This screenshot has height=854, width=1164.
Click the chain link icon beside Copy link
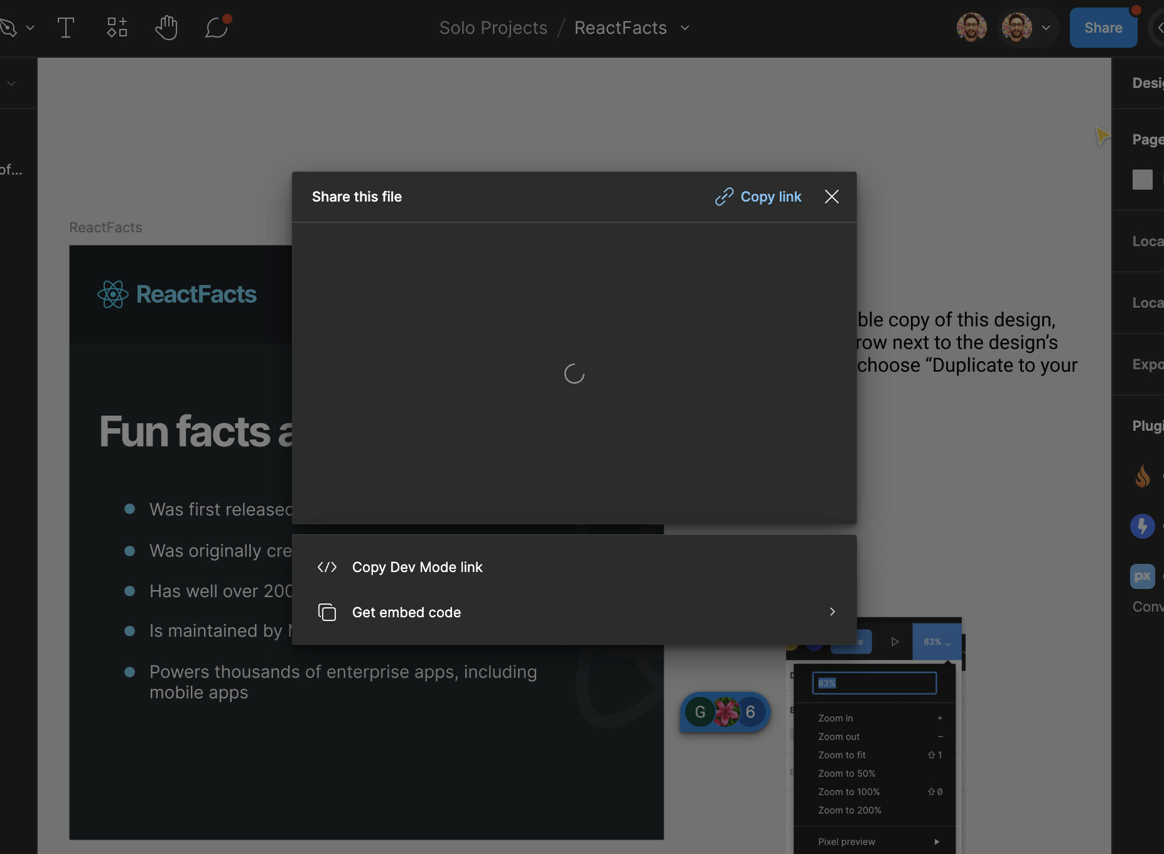pyautogui.click(x=724, y=197)
